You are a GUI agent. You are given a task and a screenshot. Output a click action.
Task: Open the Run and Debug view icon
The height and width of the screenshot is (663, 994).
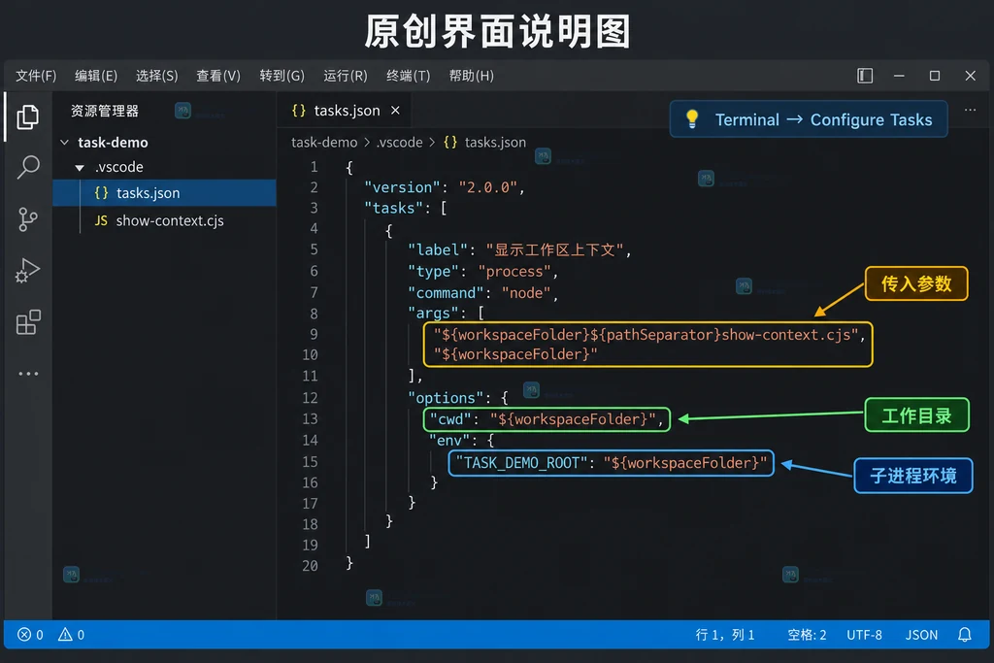(x=27, y=271)
